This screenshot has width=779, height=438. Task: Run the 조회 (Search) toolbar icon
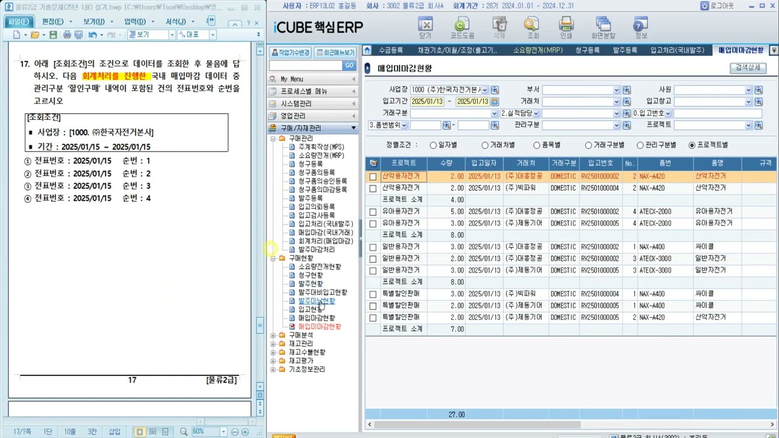pyautogui.click(x=533, y=26)
